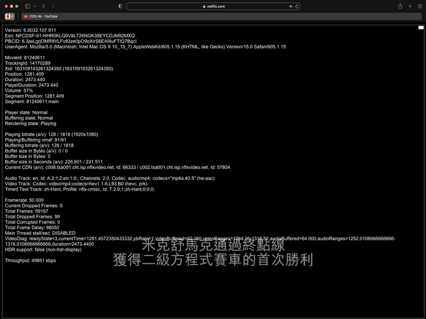Click the Current Dropped Frames: 0 line

[34, 206]
